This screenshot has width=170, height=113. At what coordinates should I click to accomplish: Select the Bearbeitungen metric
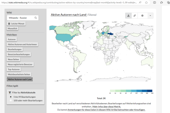(14, 49)
